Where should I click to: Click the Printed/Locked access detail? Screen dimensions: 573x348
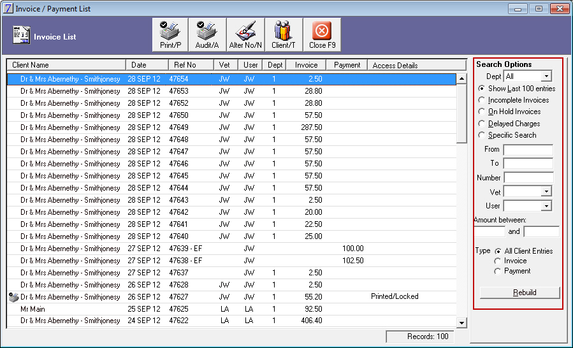[x=395, y=296]
